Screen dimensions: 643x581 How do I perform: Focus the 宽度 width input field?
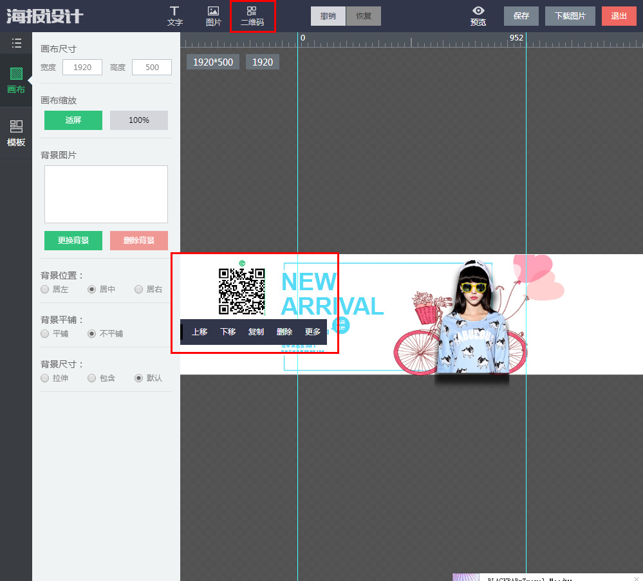coord(82,68)
